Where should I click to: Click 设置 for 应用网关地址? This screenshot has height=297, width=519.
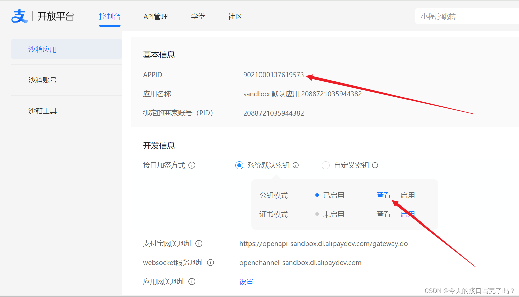click(x=246, y=282)
